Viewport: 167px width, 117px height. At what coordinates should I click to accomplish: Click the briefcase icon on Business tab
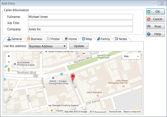tap(28, 39)
